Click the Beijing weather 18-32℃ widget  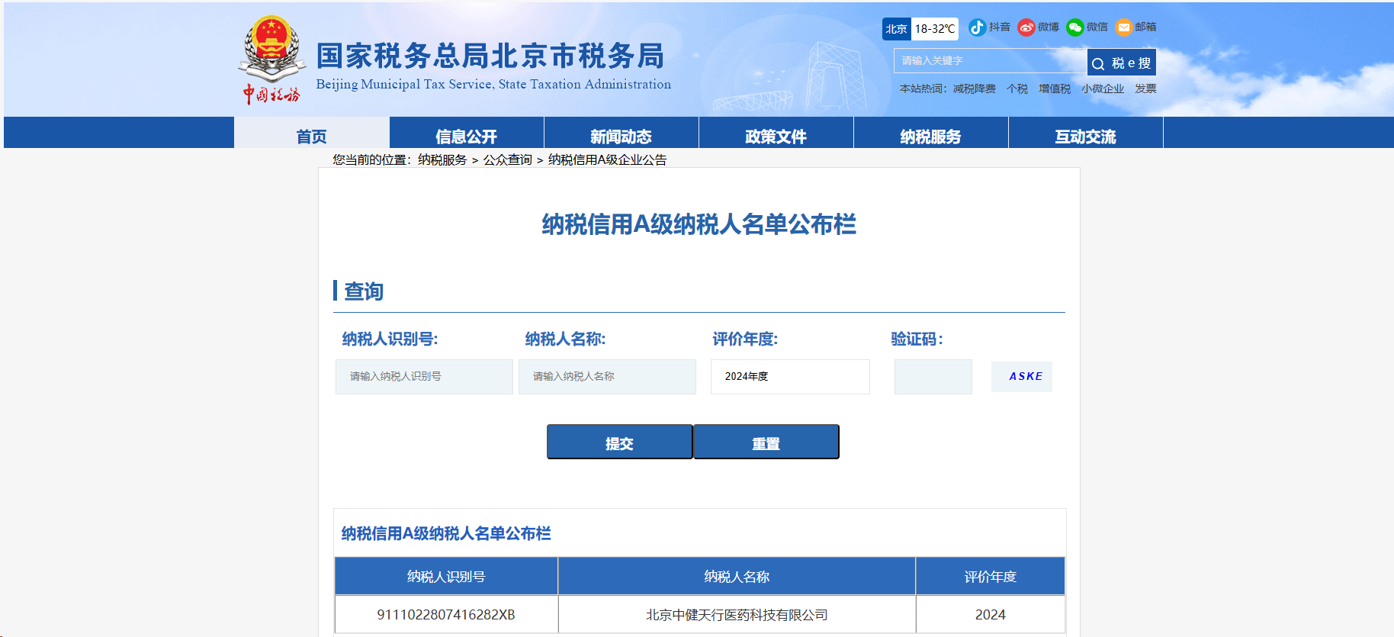coord(920,29)
